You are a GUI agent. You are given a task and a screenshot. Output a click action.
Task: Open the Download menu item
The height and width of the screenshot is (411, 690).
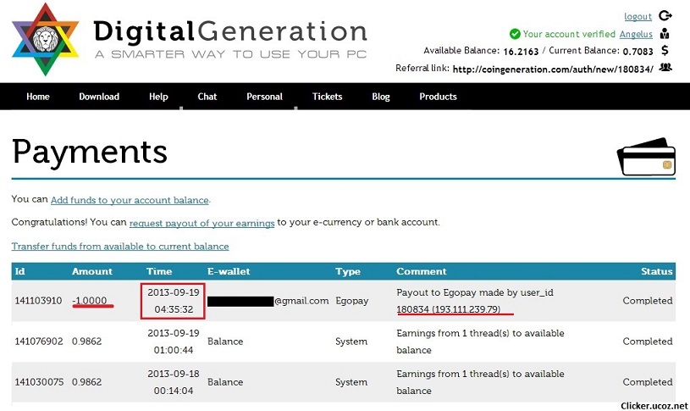(99, 97)
